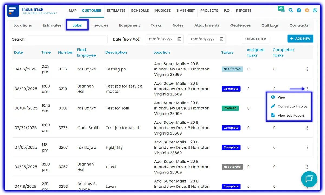Sort by Assigned Tasks column header
The width and height of the screenshot is (325, 195).
(x=255, y=53)
